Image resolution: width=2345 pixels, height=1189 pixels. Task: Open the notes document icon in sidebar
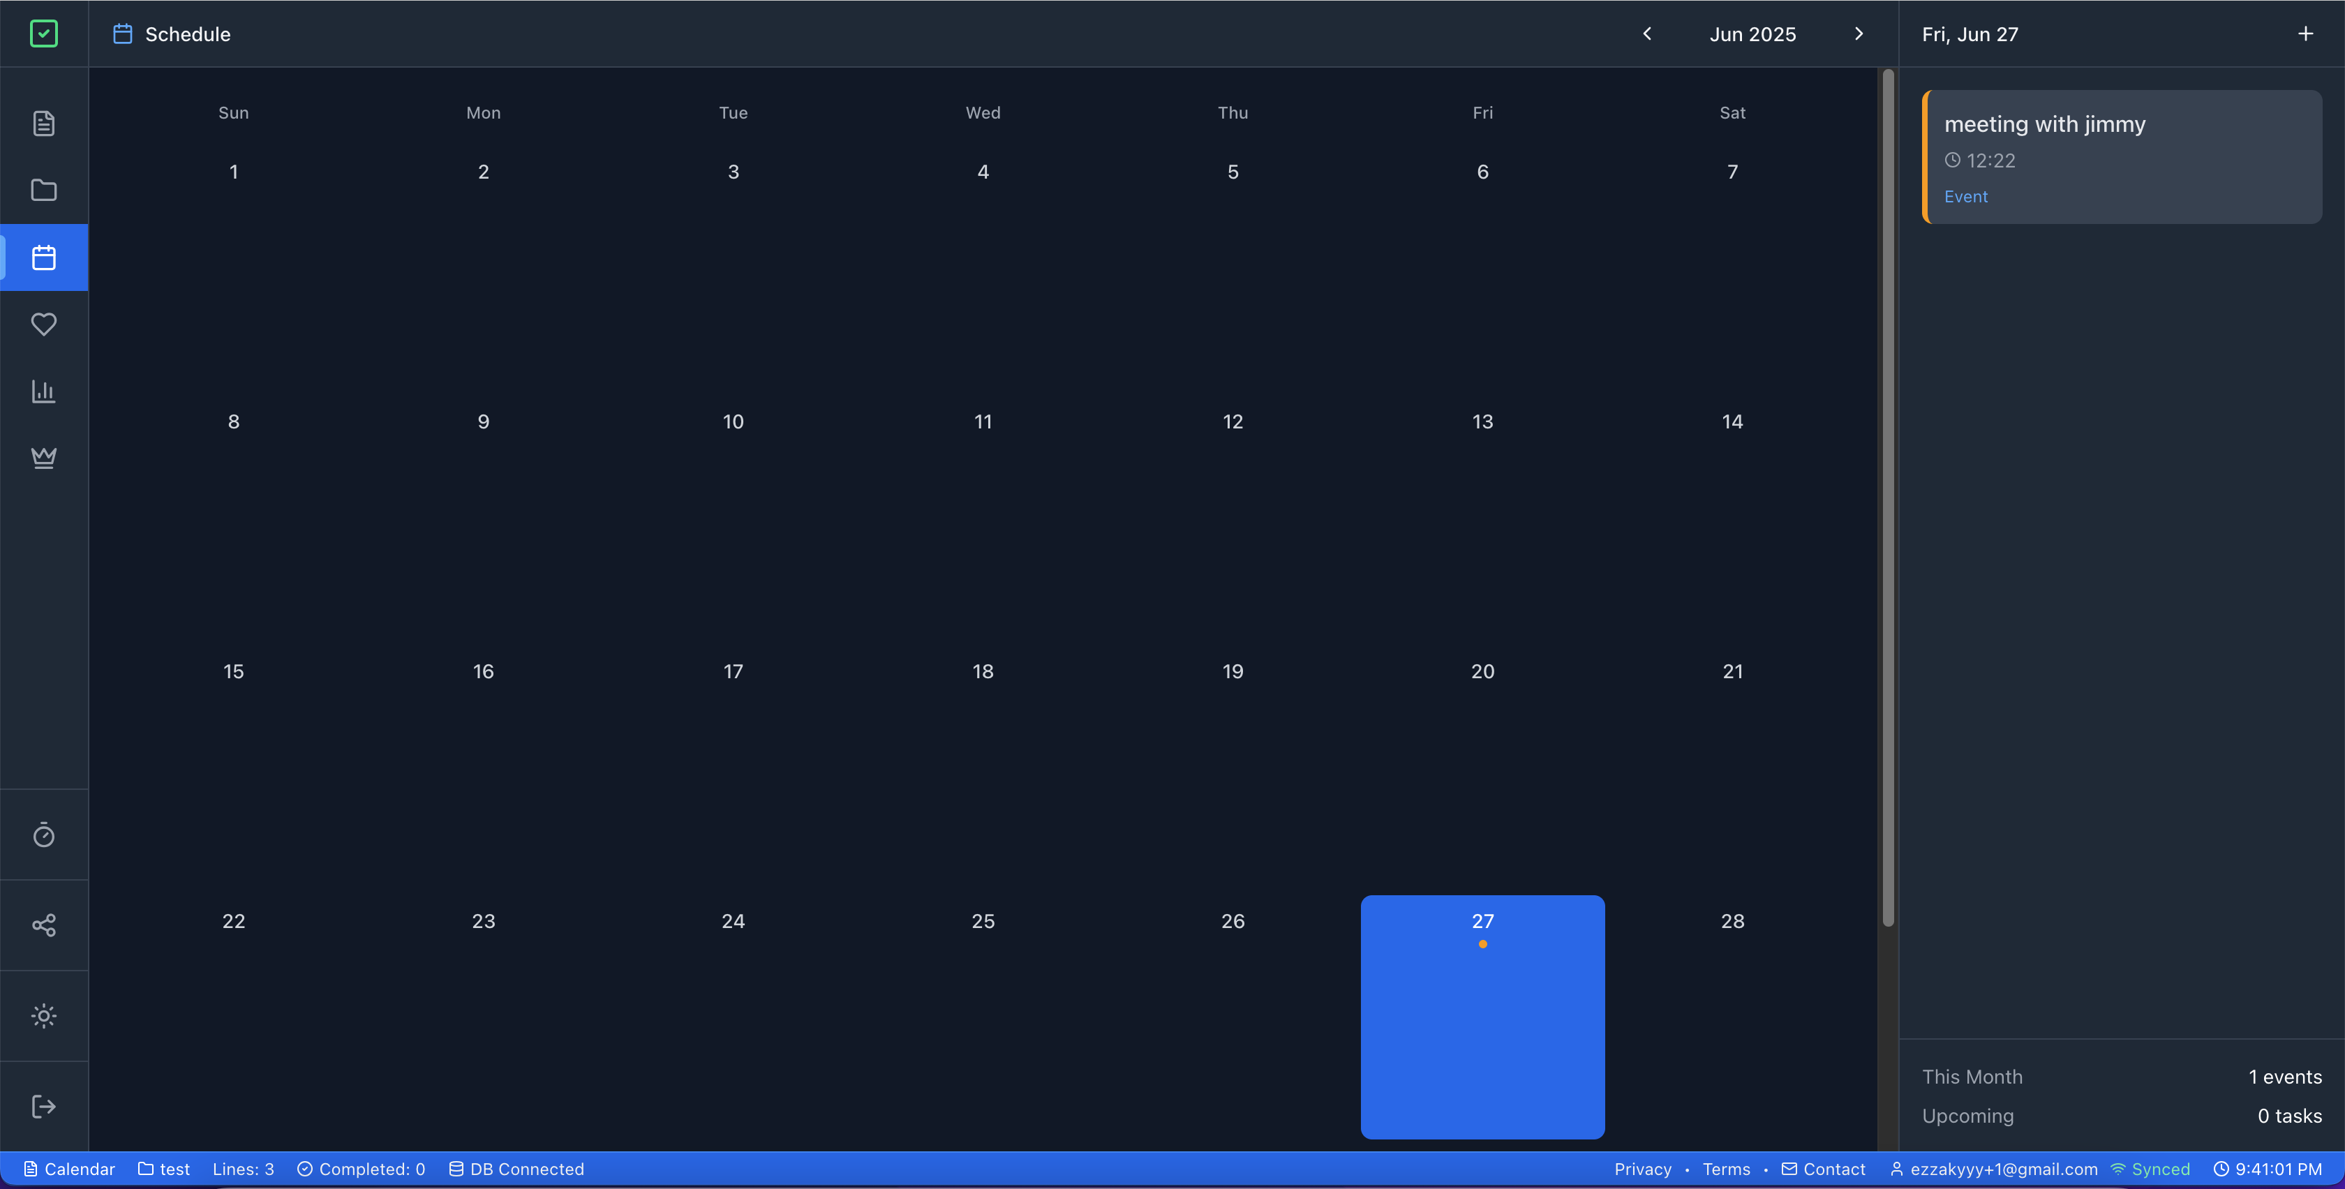coord(44,123)
